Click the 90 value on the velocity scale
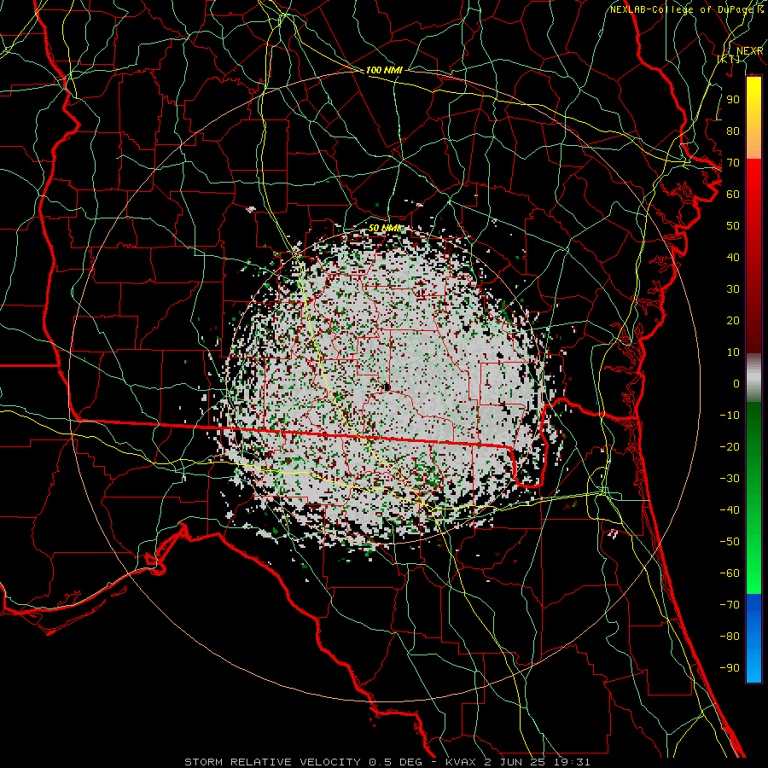This screenshot has width=768, height=768. pos(733,100)
